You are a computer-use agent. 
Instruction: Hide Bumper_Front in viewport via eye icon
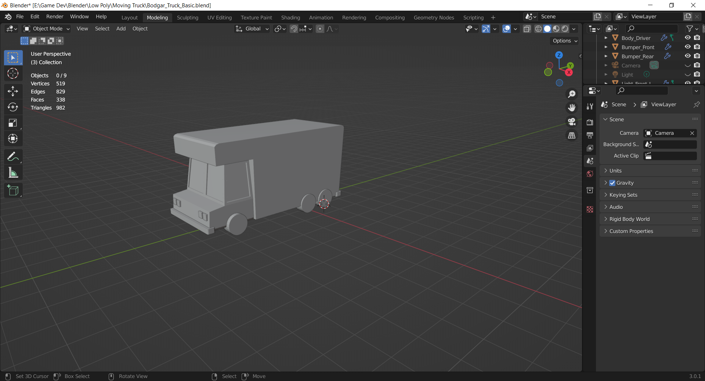[x=688, y=47]
